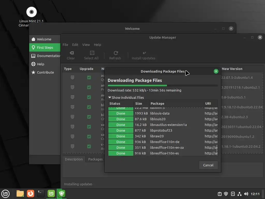Click the New Version column header
The image size is (265, 199).
[232, 69]
